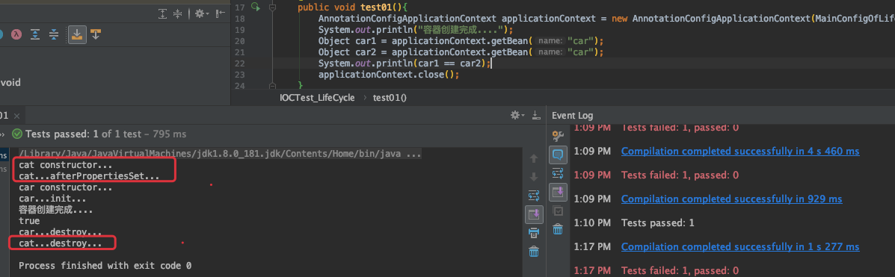Collapse all nodes in the Structure toolbar
The height and width of the screenshot is (277, 895).
tap(54, 35)
